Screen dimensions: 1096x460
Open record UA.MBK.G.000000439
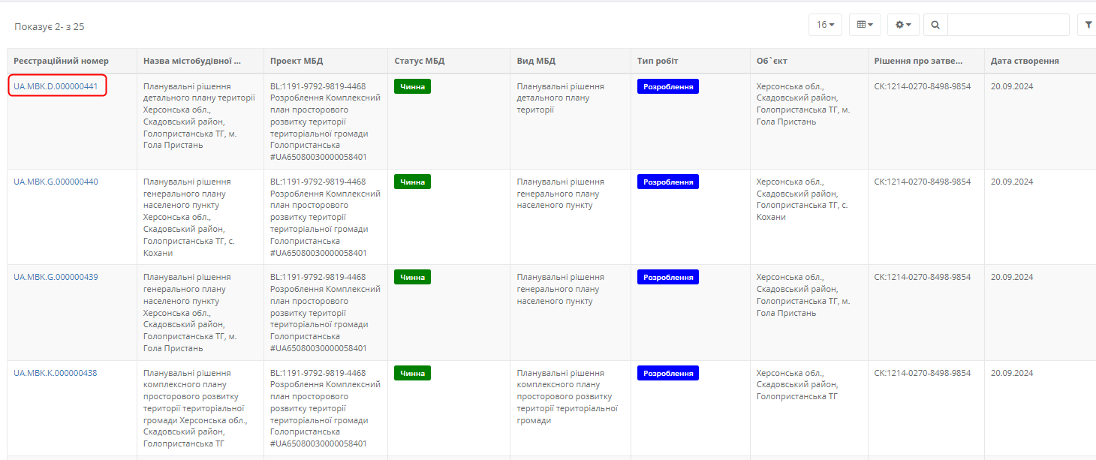point(56,277)
